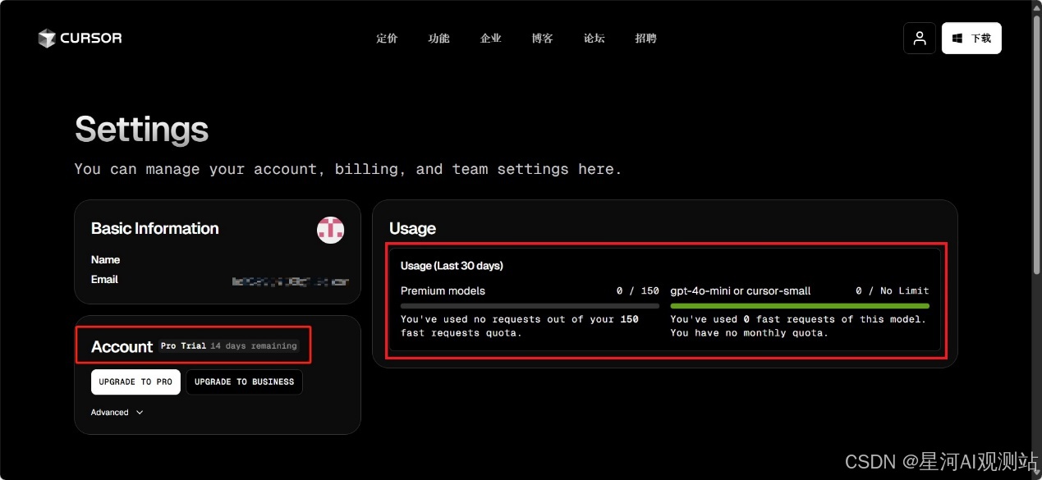
Task: Click the Premium models usage bar
Action: click(530, 306)
